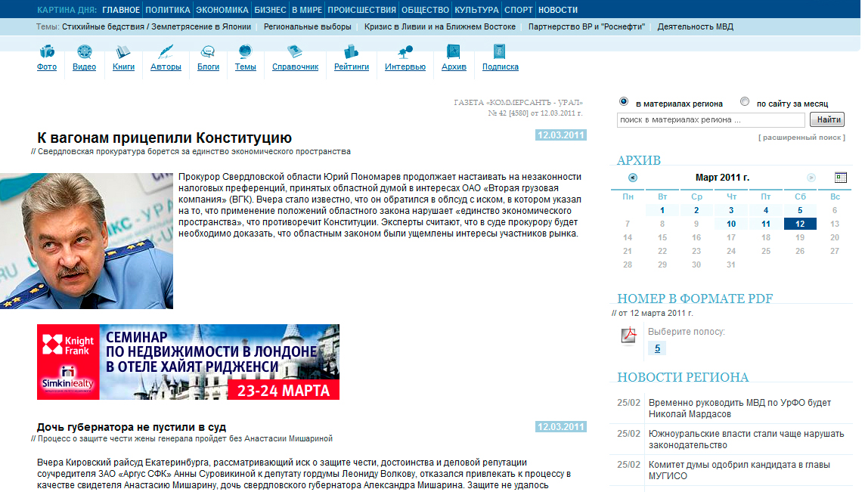Open the ЭКОНОМИКА menu section
This screenshot has width=865, height=492.
[x=222, y=10]
